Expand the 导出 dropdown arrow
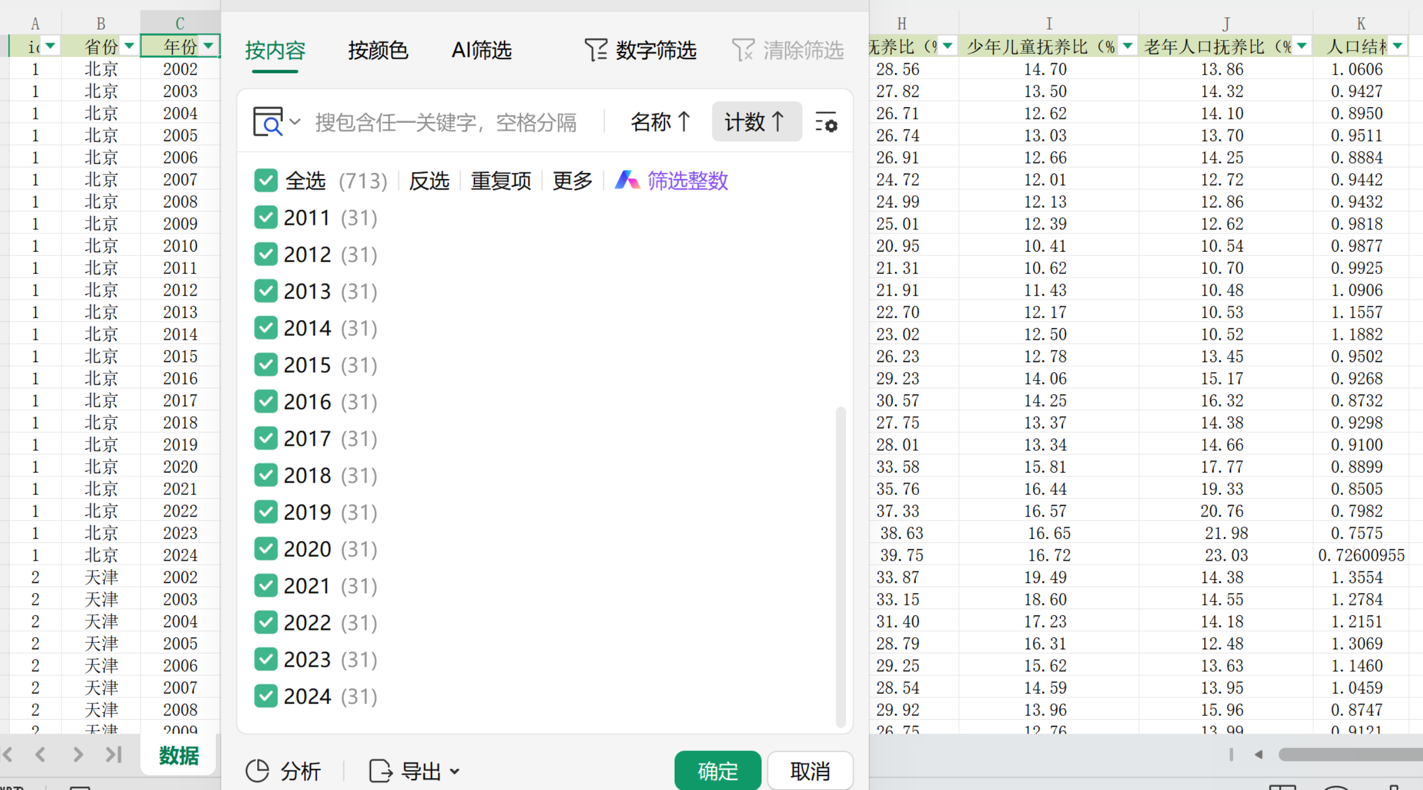 (455, 772)
